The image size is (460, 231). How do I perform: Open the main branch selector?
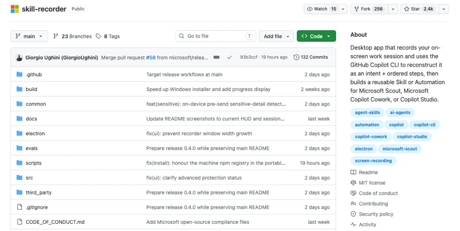tap(29, 36)
